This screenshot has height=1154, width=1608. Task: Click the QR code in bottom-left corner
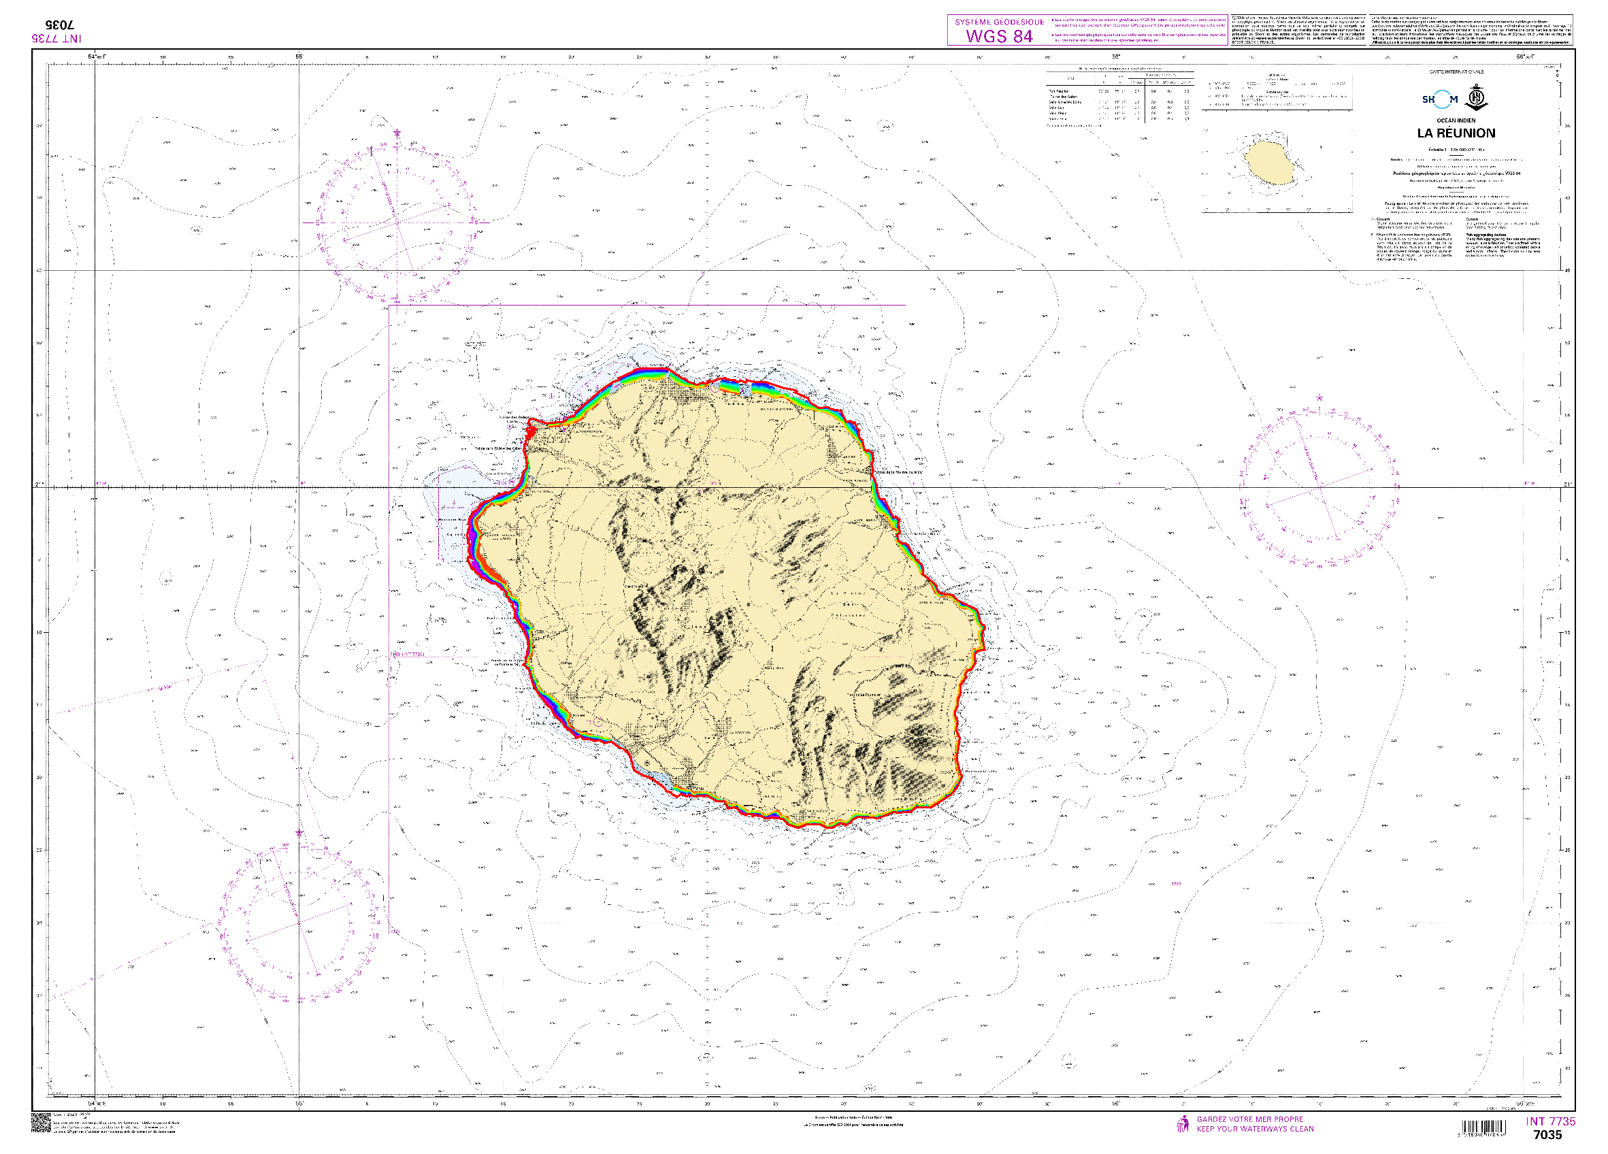click(41, 1123)
